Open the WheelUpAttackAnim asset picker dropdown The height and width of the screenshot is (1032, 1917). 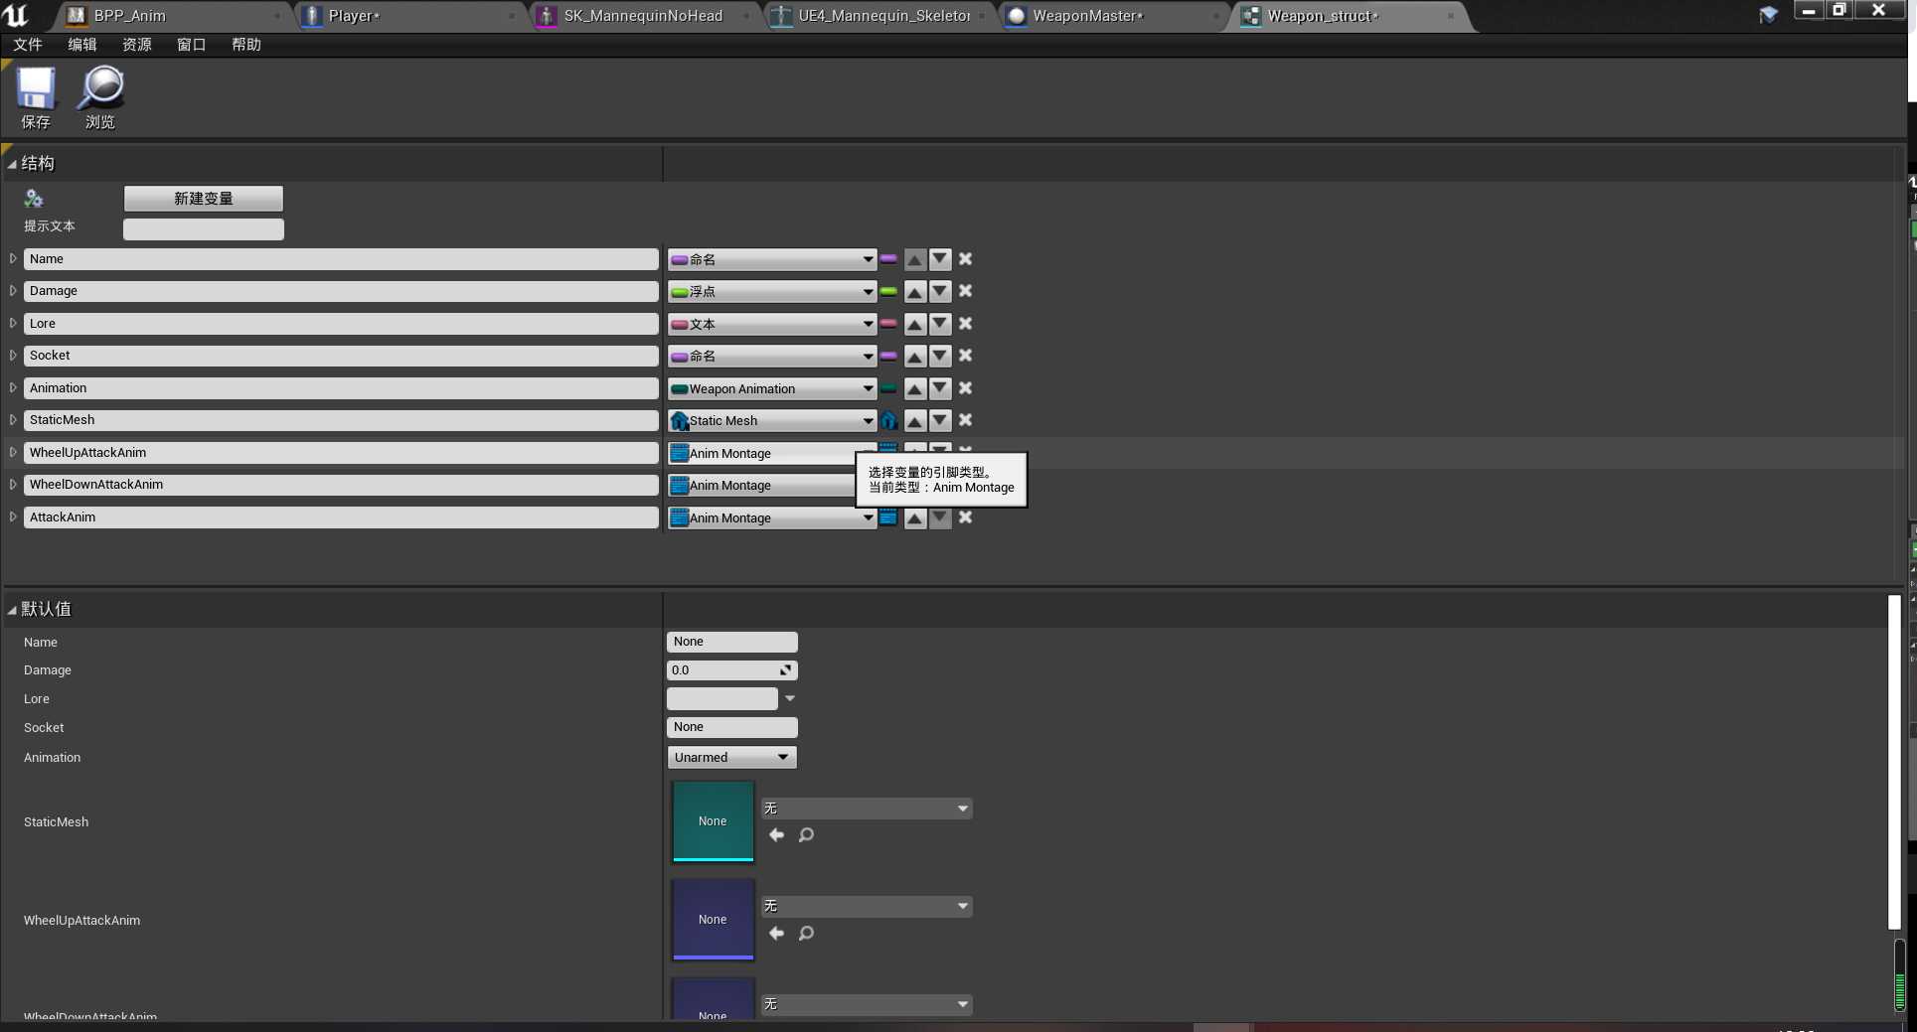[x=867, y=907]
